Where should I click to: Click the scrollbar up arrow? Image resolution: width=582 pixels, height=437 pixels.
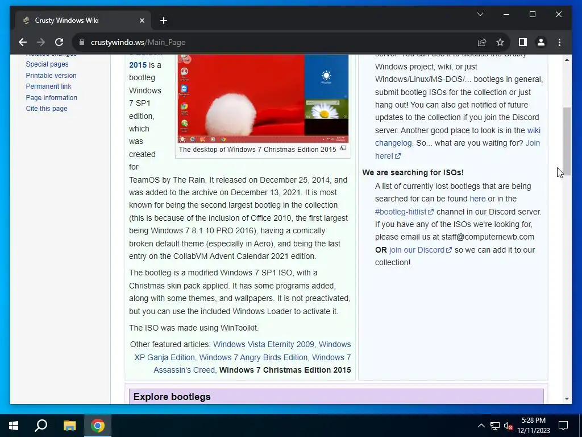(567, 60)
